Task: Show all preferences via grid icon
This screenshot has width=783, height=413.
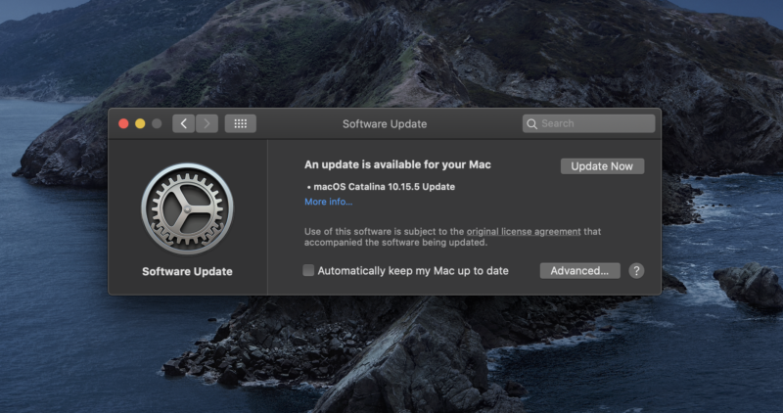Action: pyautogui.click(x=241, y=124)
